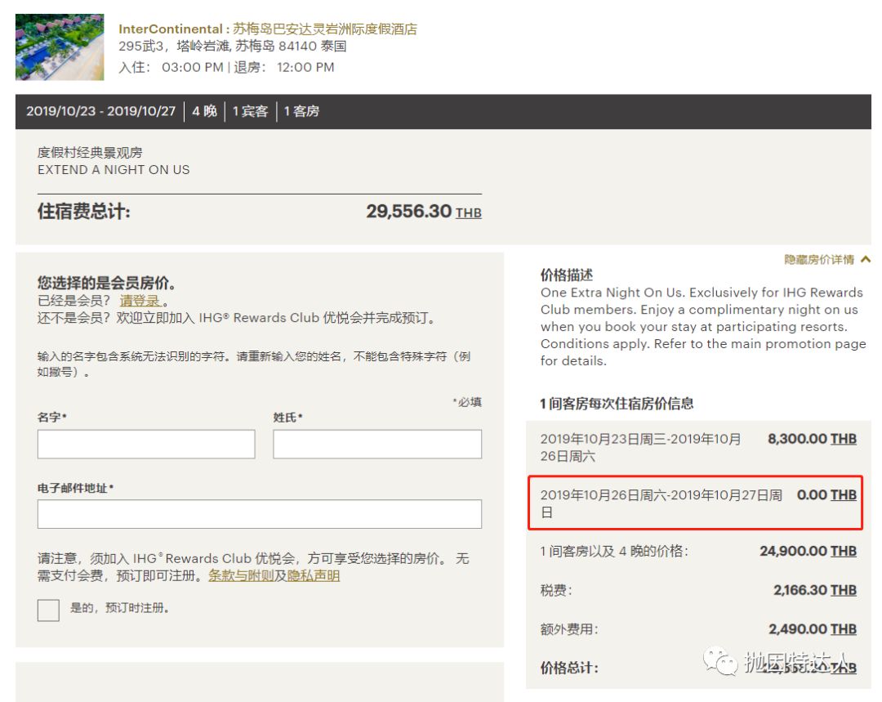The width and height of the screenshot is (882, 702).
Task: Focus the 电子邮件地址 email field
Action: (x=260, y=514)
